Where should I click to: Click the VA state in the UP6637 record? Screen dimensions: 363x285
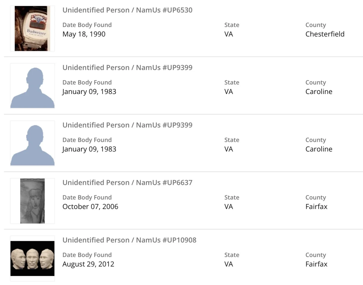(x=228, y=207)
